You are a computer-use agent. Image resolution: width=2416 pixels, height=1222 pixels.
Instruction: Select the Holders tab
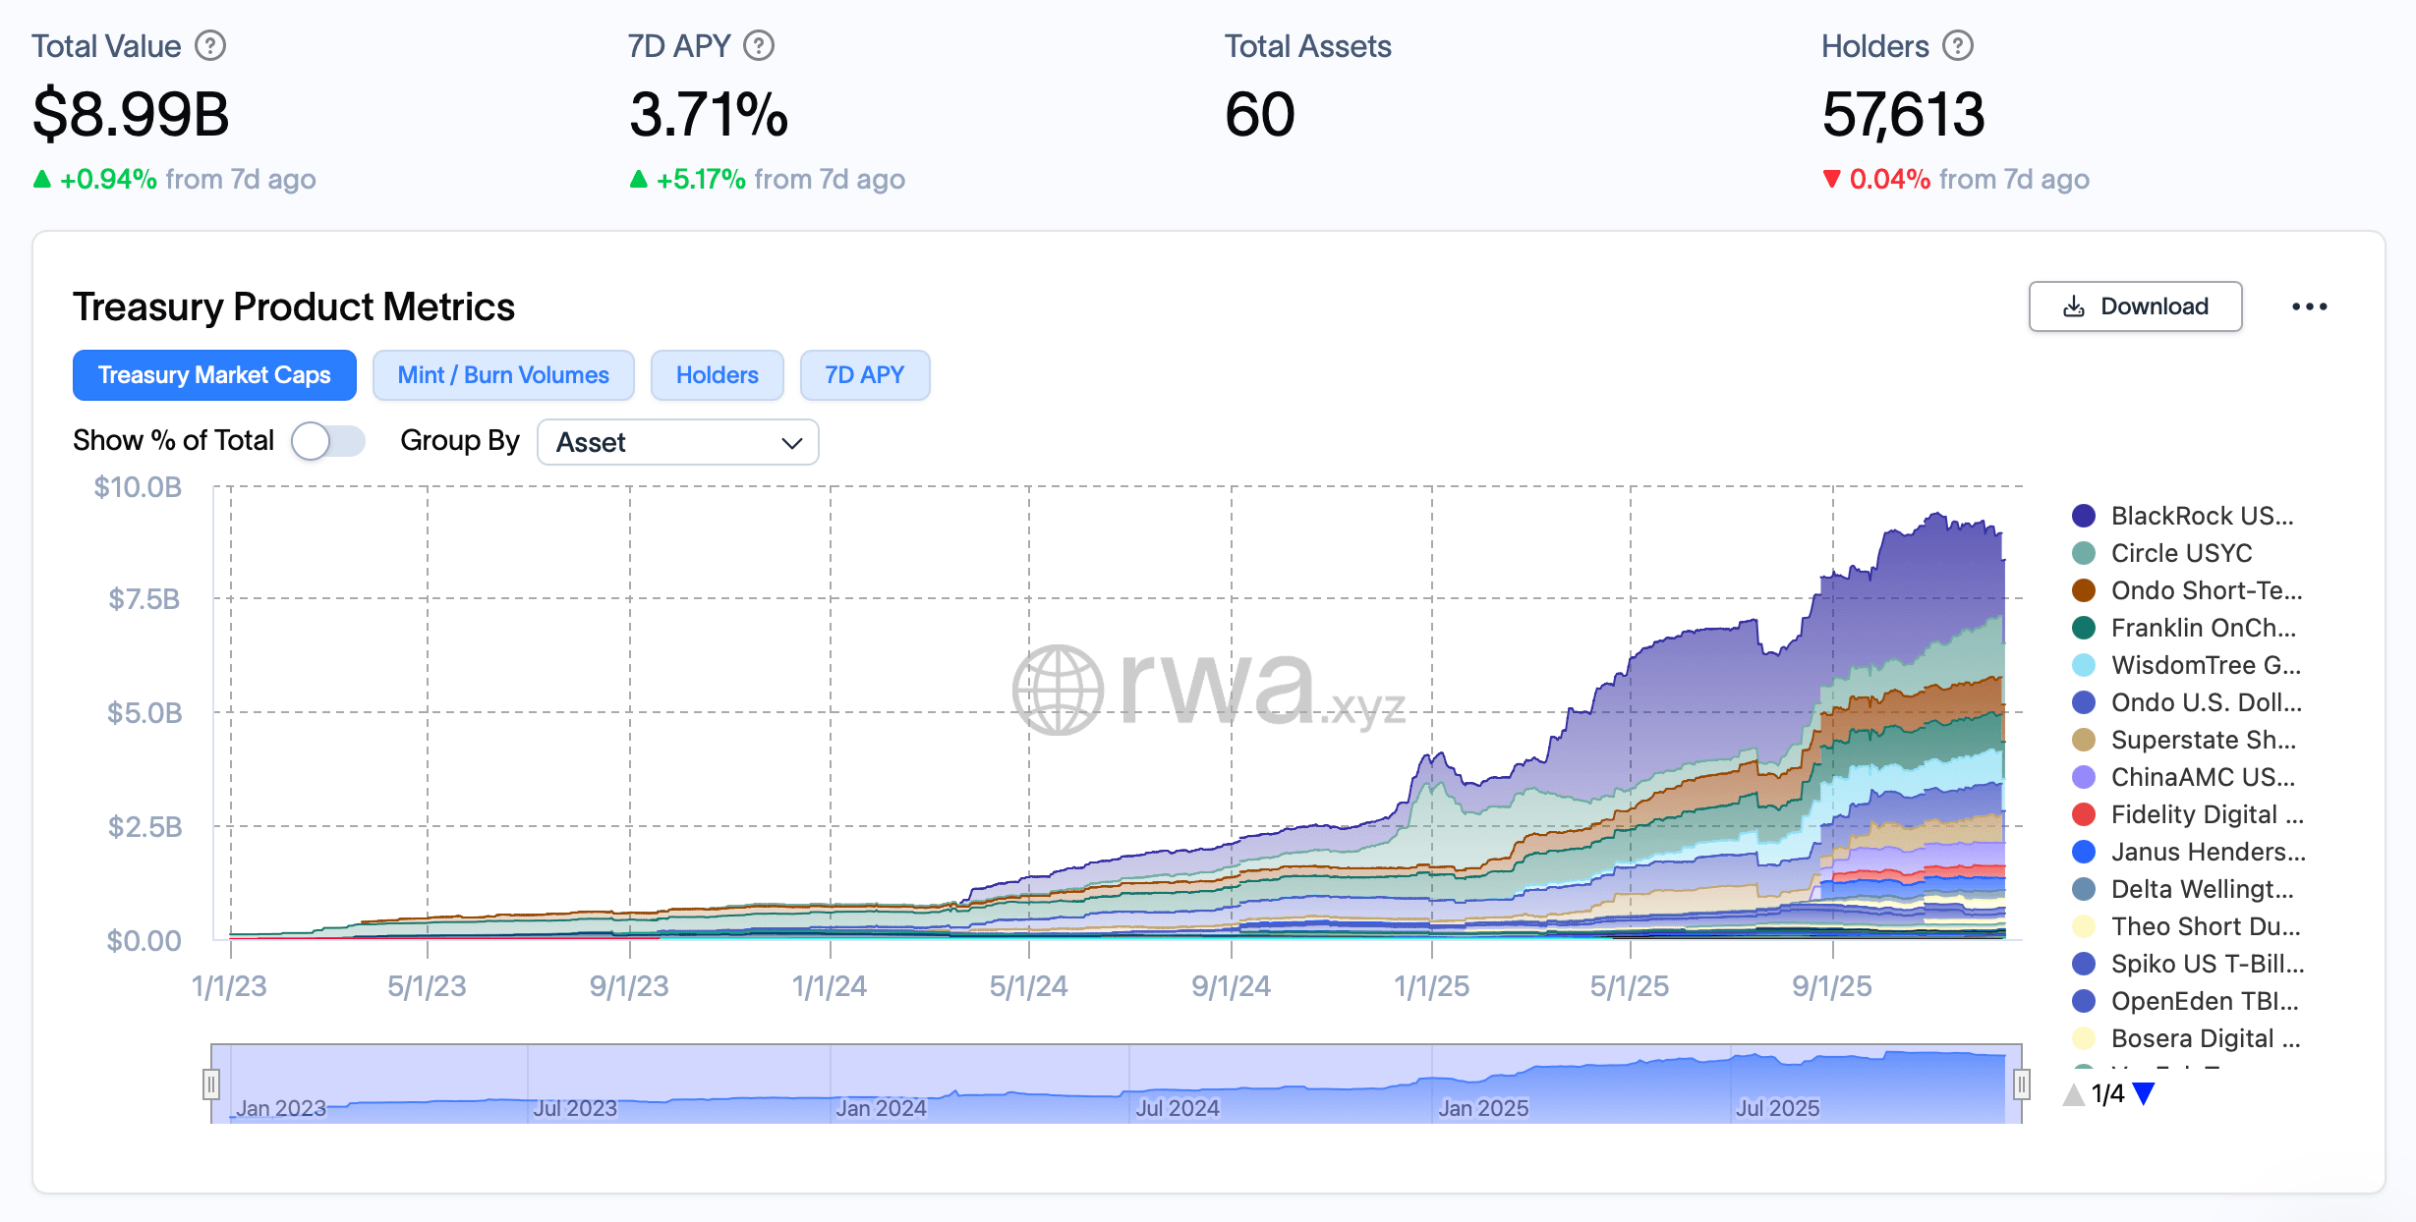tap(717, 374)
